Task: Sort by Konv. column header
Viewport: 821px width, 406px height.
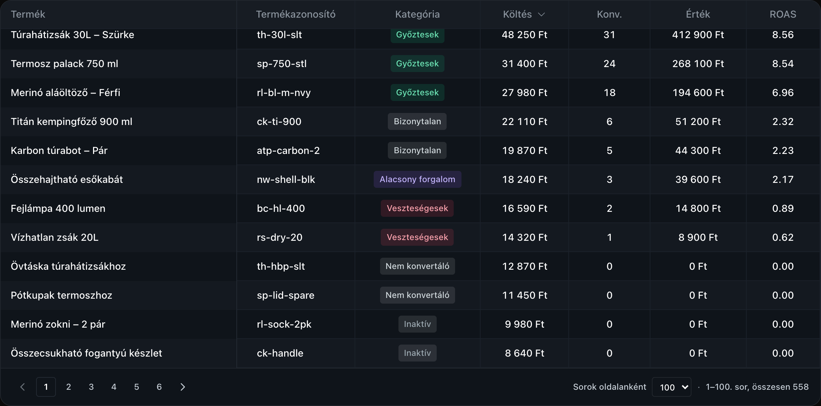Action: click(609, 14)
